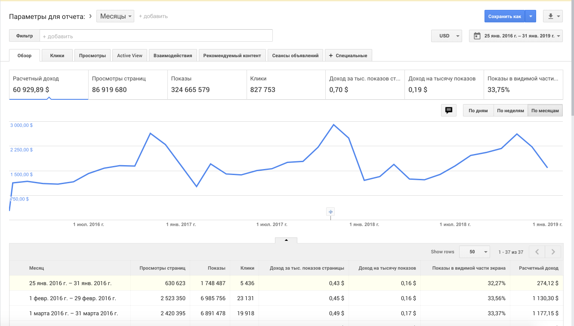The height and width of the screenshot is (326, 574).
Task: Select the 33,75% viewable impressions metric card
Action: 523,85
